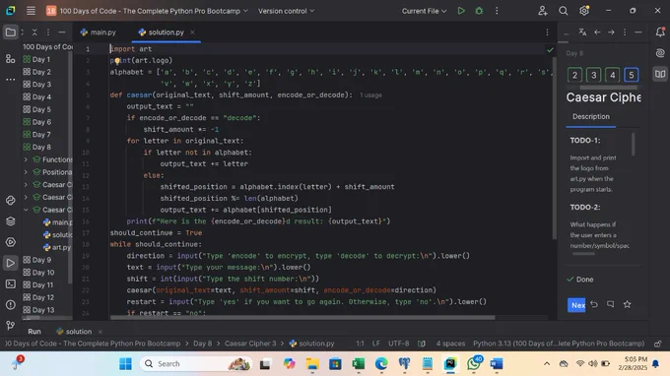Click the taskbar Search box

[196, 364]
